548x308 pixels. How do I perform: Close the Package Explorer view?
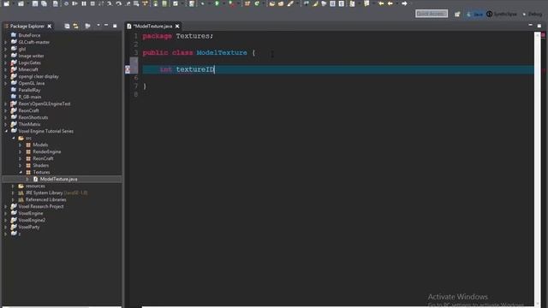[x=50, y=27]
